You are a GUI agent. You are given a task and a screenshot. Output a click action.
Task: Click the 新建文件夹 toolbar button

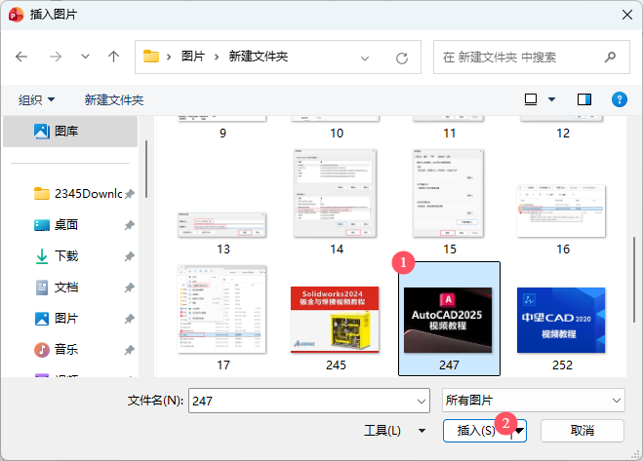[114, 99]
